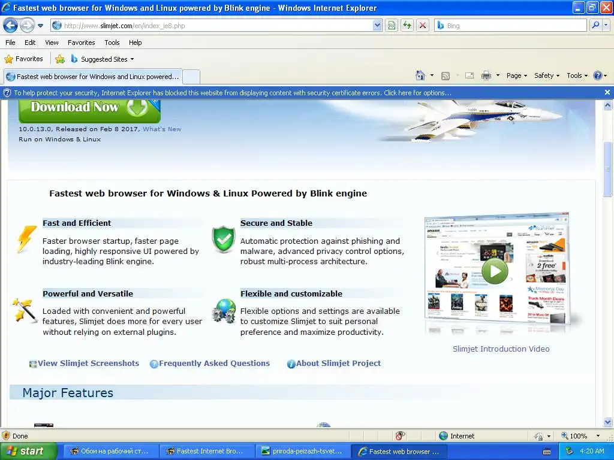Click the page scrollbar up arrow
The width and height of the screenshot is (614, 460).
click(x=608, y=105)
